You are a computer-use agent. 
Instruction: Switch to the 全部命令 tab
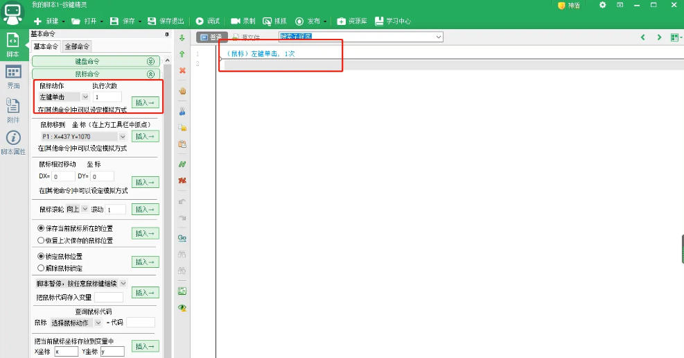[77, 46]
